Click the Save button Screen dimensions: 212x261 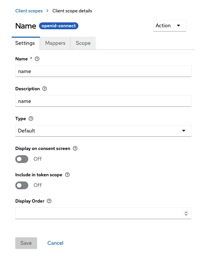[x=26, y=243]
